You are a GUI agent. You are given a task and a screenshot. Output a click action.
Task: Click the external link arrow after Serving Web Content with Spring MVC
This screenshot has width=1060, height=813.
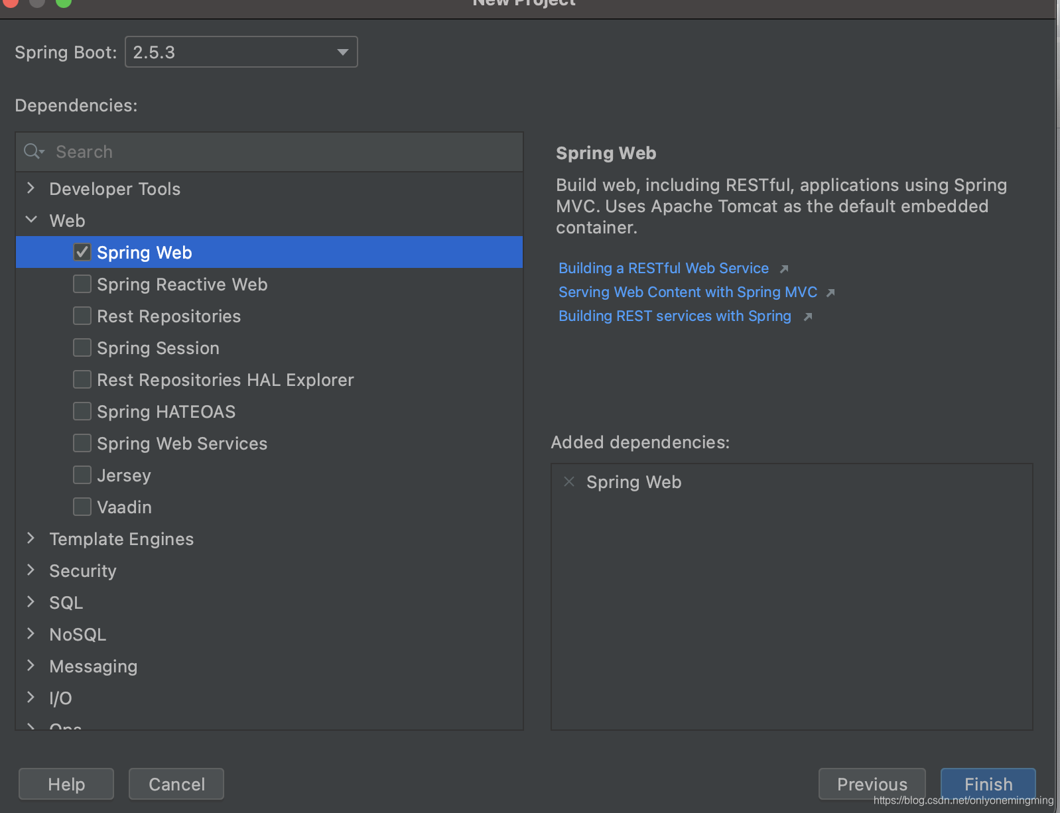830,292
